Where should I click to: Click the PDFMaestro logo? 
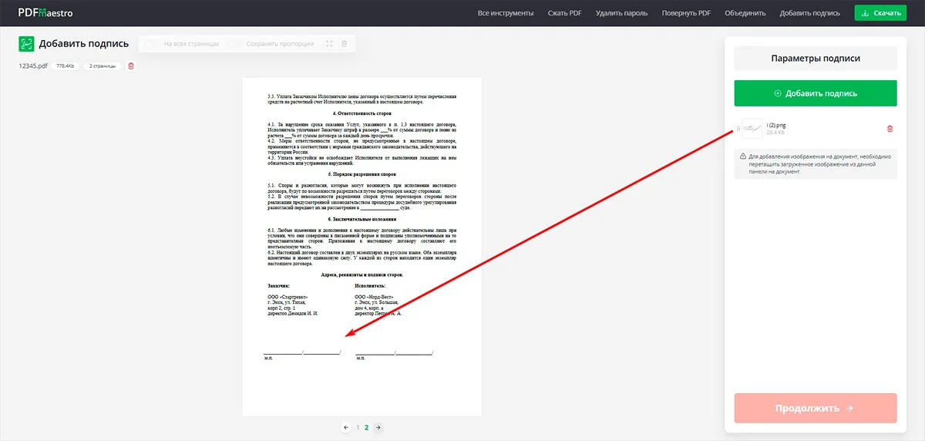pos(45,12)
